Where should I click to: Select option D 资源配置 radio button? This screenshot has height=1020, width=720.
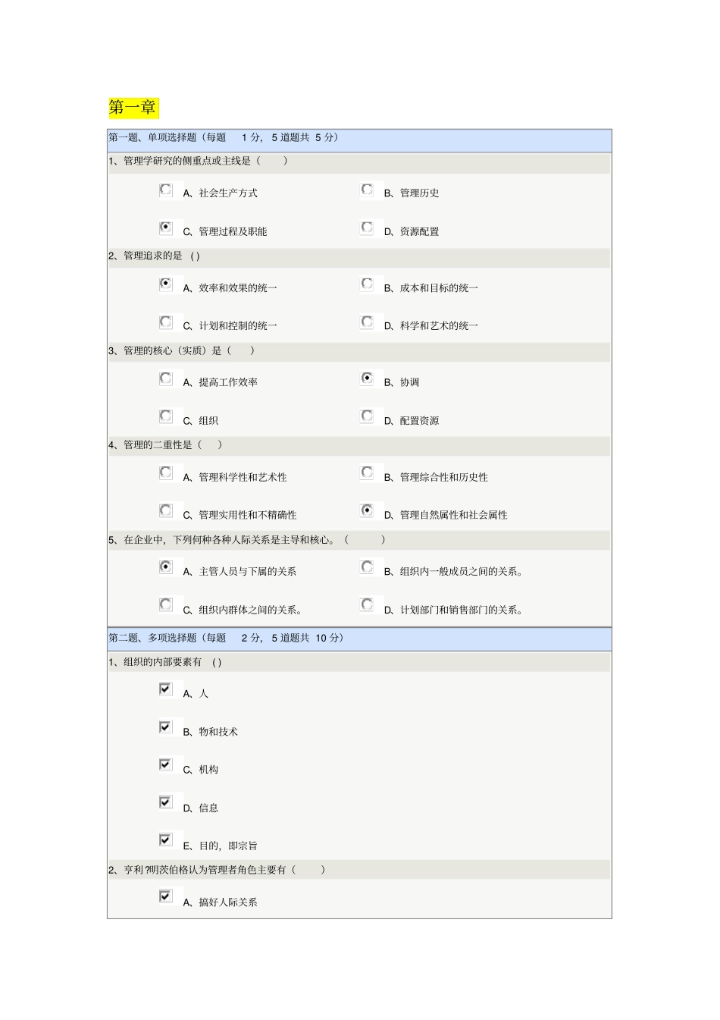(x=368, y=228)
